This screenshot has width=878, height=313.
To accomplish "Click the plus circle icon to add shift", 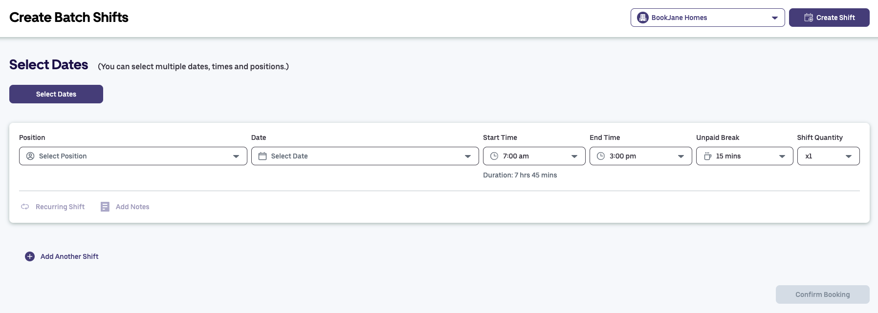I will point(30,256).
